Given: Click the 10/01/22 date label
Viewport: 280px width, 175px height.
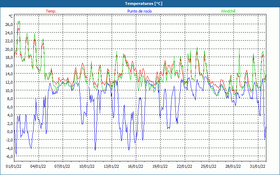Looking at the screenshot, I should (x=87, y=167).
